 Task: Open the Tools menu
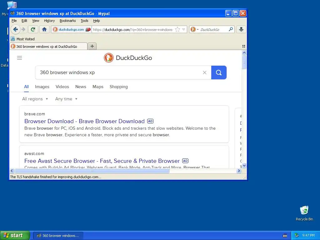84,21
